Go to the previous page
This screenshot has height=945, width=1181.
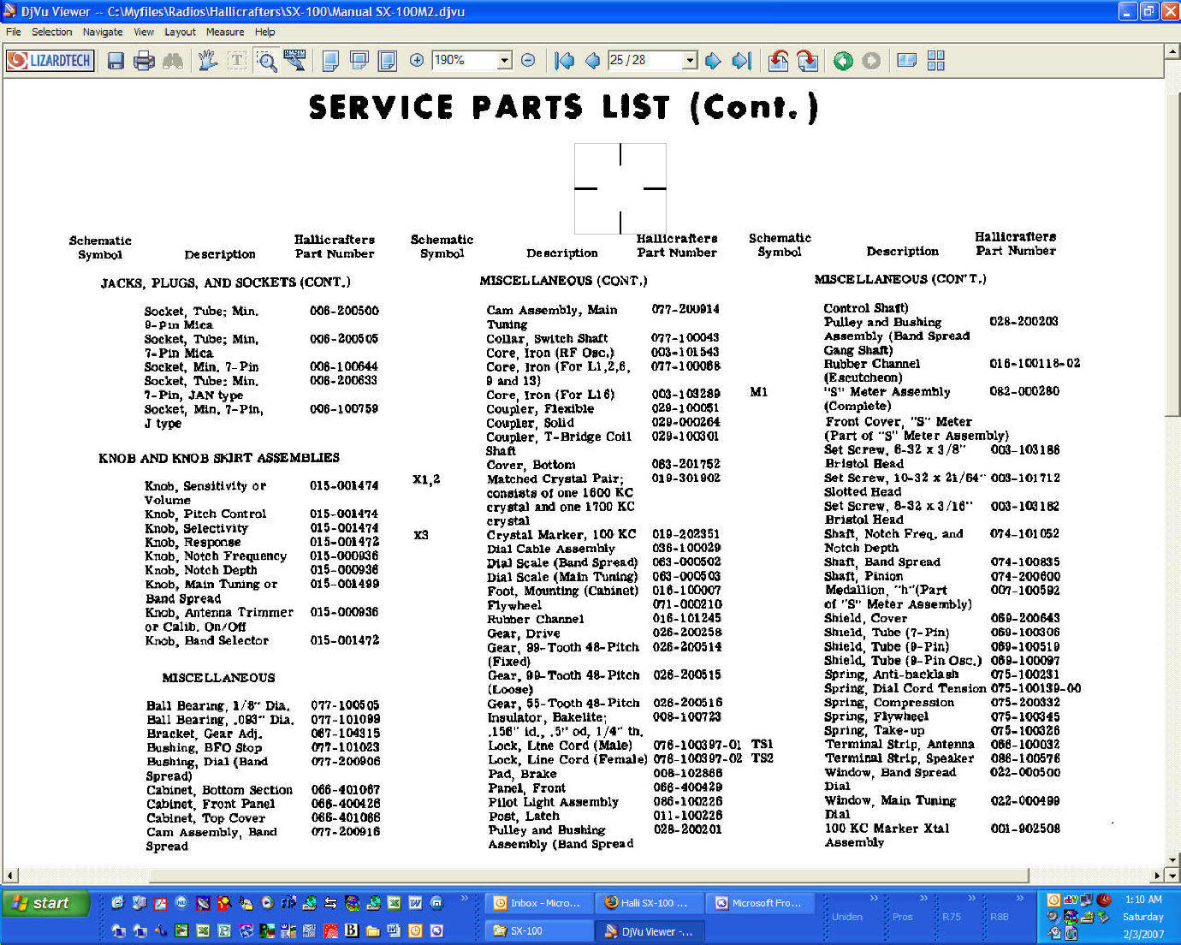point(592,61)
